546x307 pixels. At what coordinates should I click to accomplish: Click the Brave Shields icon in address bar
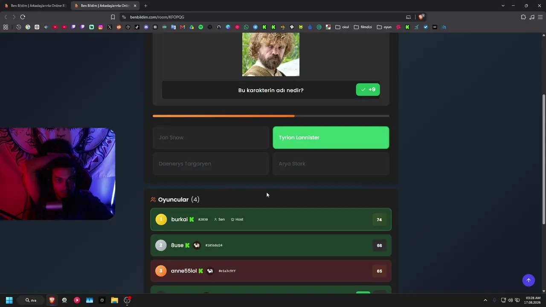[x=421, y=17]
